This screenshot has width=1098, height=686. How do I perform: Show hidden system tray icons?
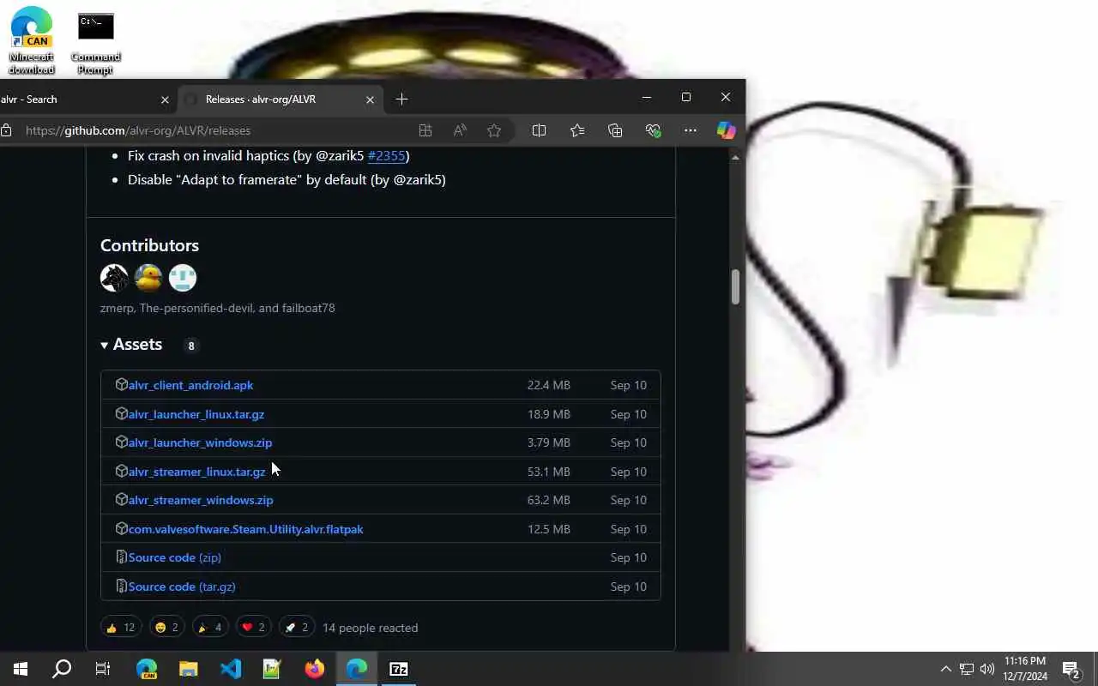[x=945, y=669]
